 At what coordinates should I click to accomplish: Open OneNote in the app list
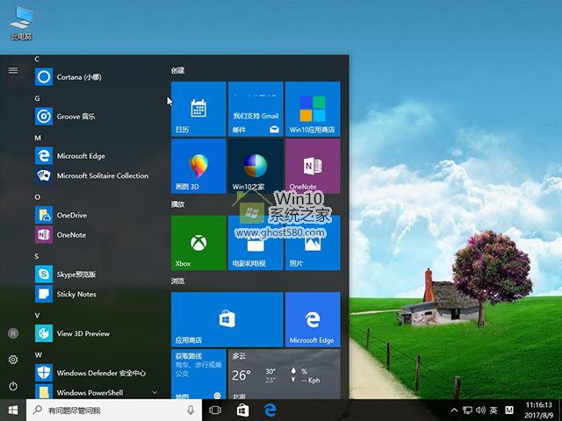97,235
